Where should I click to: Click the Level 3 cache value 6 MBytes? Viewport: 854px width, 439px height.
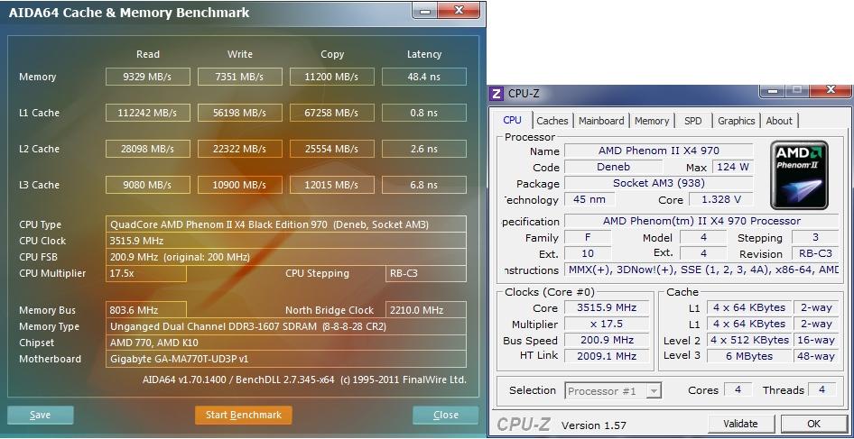(x=749, y=356)
